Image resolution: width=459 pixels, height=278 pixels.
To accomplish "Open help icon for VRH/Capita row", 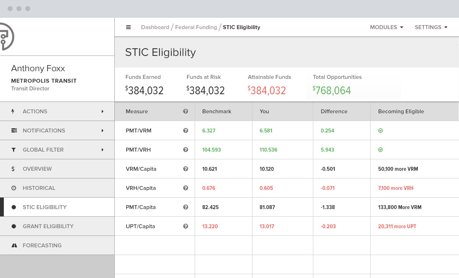I will point(186,188).
